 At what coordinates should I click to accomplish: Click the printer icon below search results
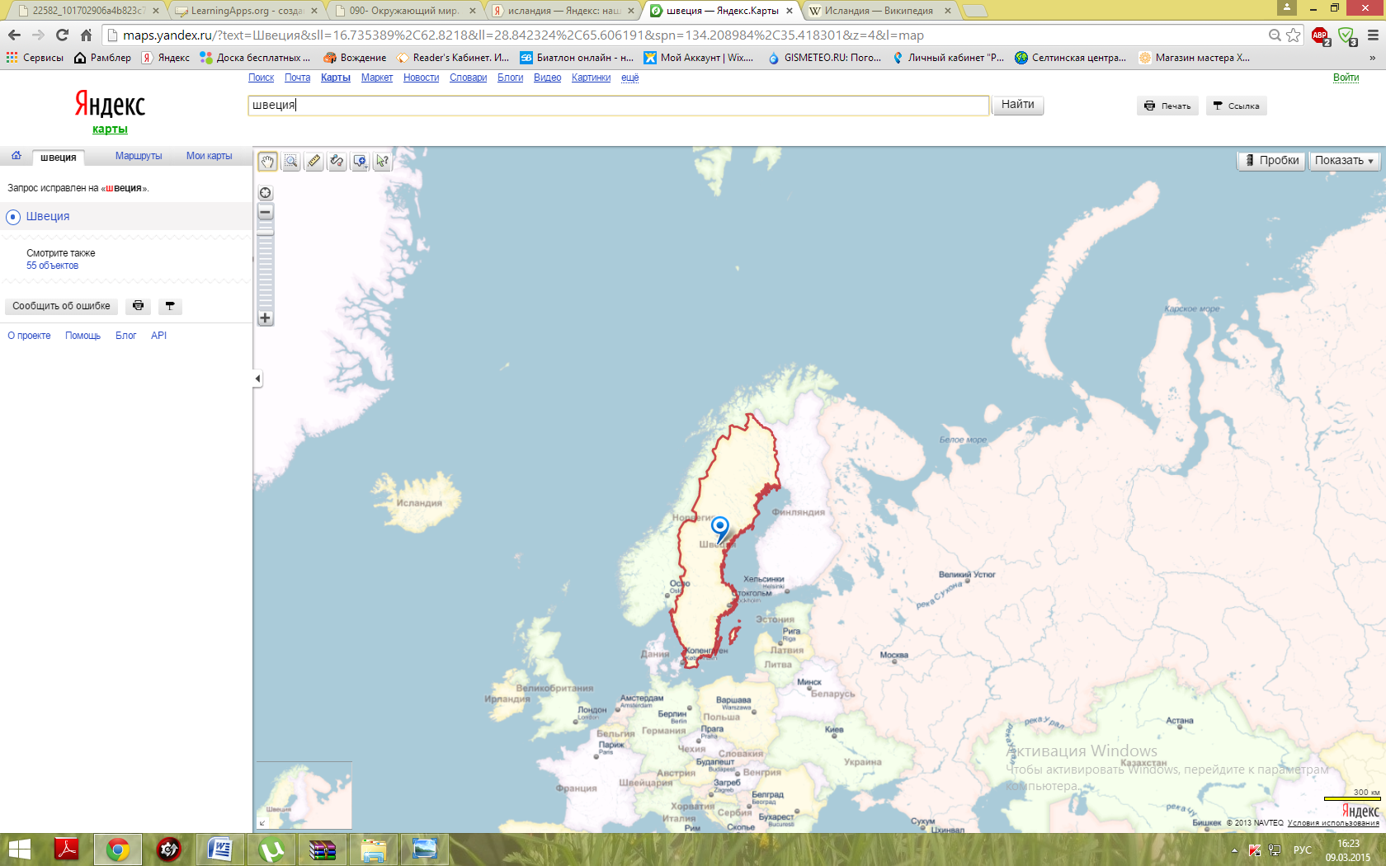138,306
